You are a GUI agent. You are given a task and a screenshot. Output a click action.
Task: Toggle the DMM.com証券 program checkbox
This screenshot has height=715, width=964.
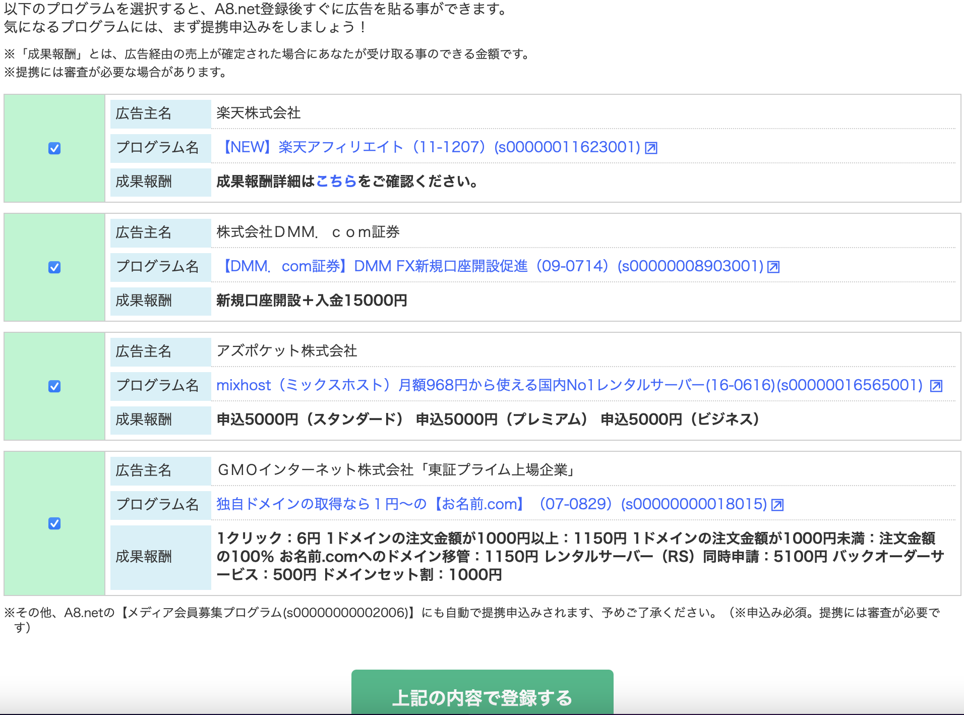point(54,267)
